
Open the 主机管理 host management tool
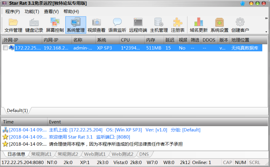(x=159, y=25)
